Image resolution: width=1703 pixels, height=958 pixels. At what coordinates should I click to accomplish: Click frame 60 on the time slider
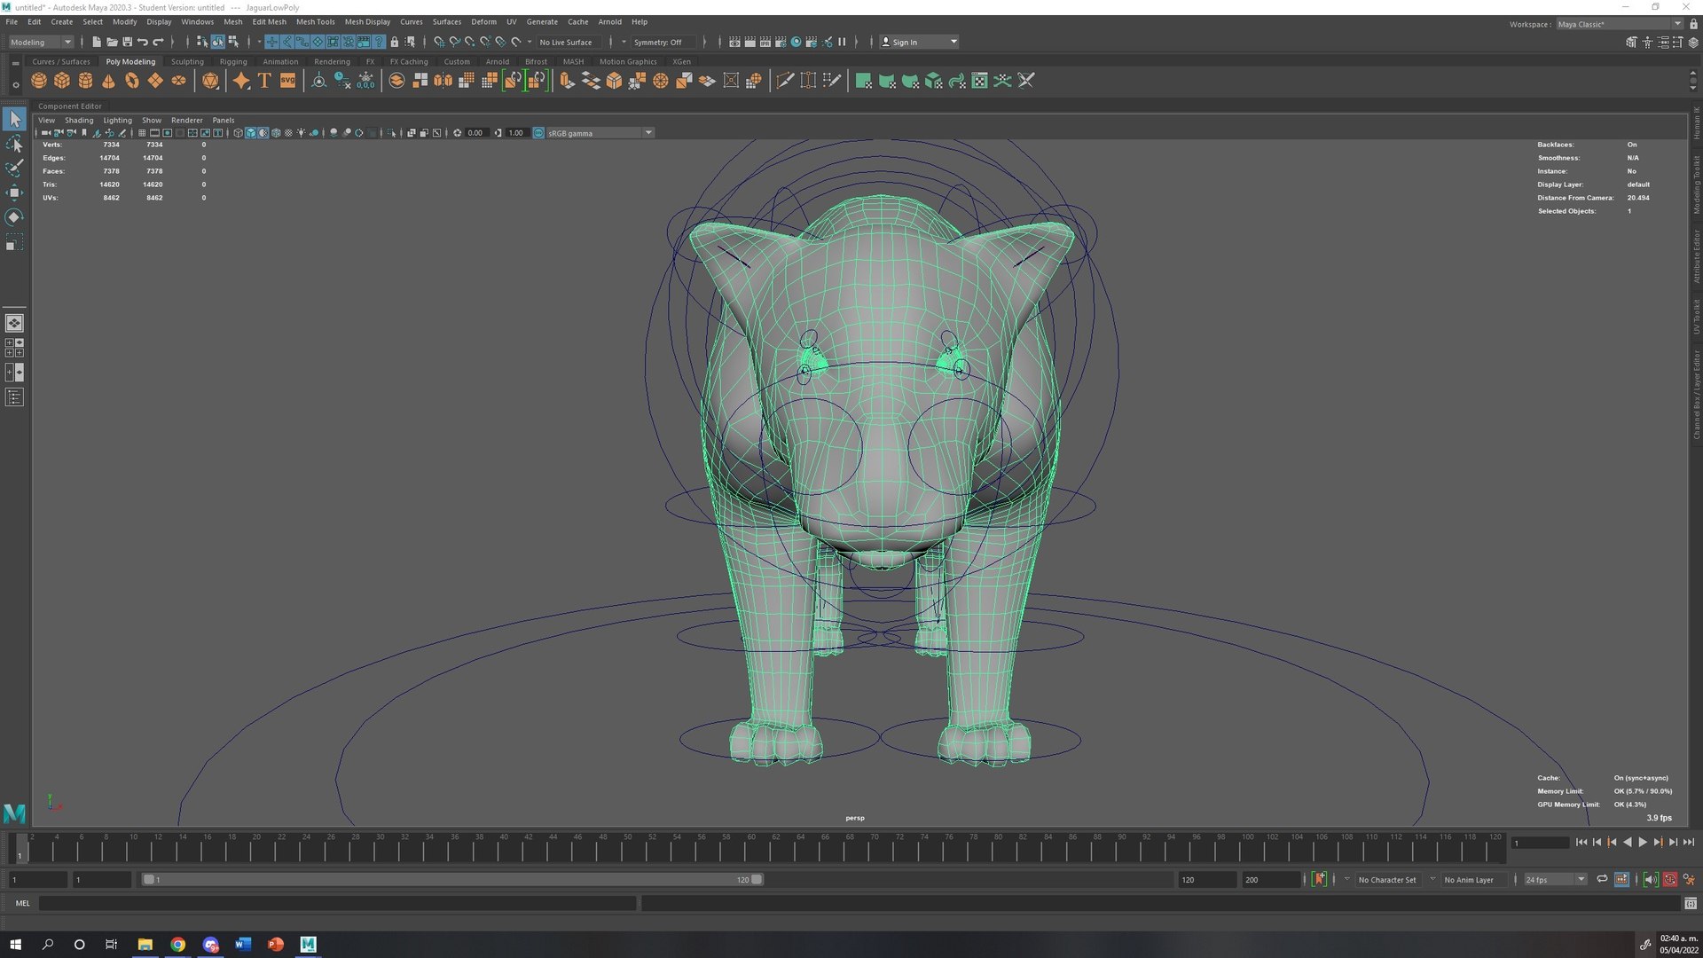click(751, 848)
